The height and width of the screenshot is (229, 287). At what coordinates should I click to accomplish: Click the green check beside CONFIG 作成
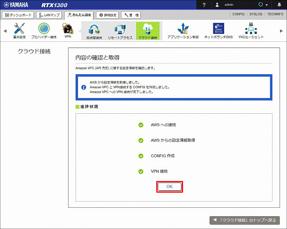[141, 156]
